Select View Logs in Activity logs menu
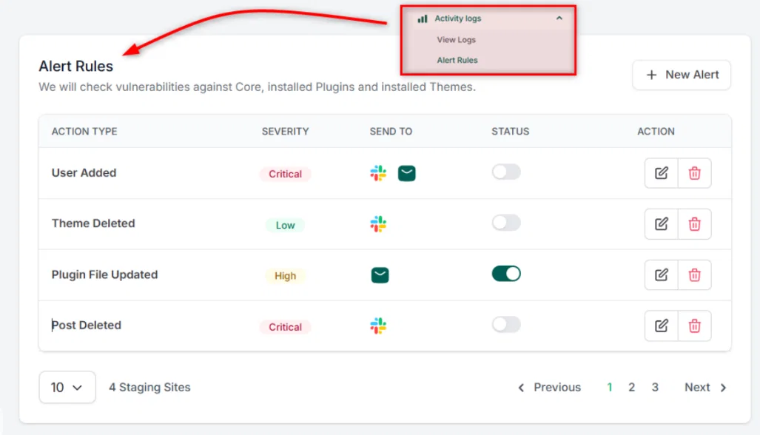This screenshot has width=760, height=435. (456, 40)
